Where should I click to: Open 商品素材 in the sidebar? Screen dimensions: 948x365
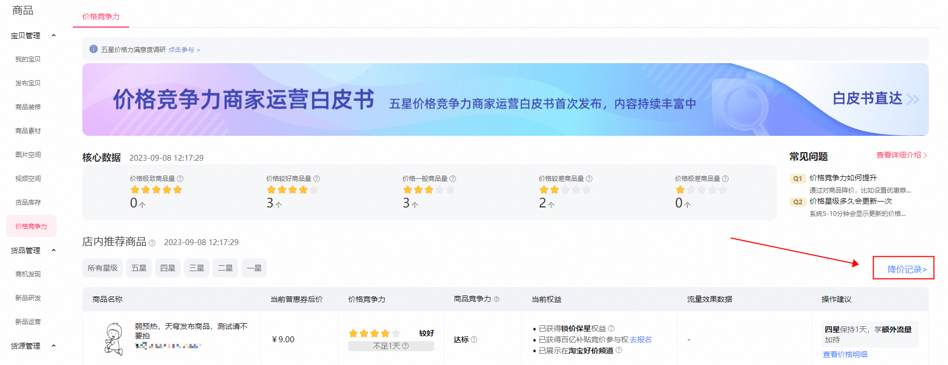click(x=28, y=131)
